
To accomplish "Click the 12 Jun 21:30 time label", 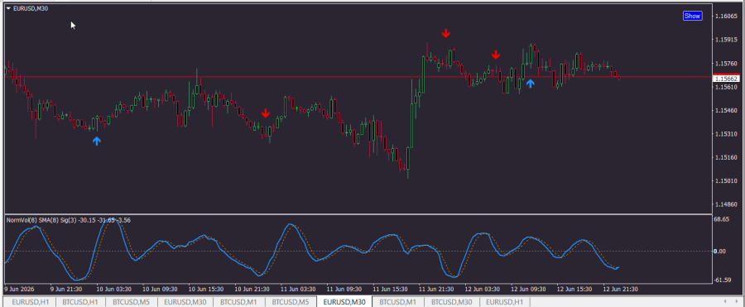I will pyautogui.click(x=620, y=289).
